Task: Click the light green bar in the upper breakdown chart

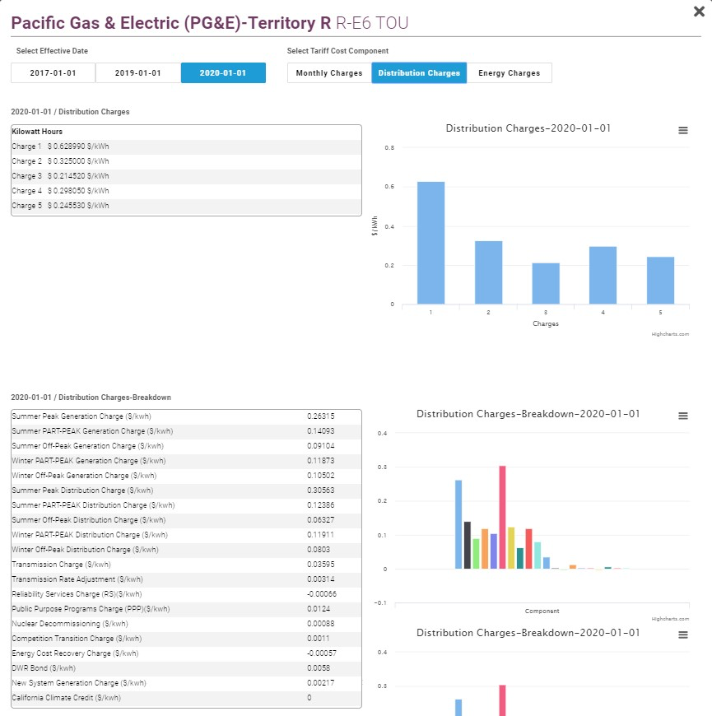Action: pos(476,554)
